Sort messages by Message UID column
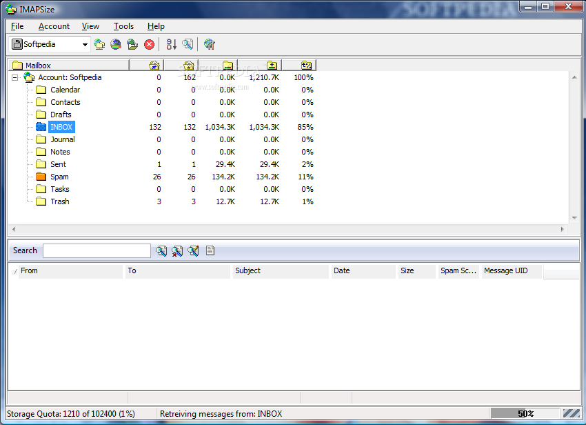The height and width of the screenshot is (425, 586). [512, 271]
